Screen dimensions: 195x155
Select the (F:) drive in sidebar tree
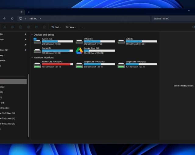[x=13, y=103]
